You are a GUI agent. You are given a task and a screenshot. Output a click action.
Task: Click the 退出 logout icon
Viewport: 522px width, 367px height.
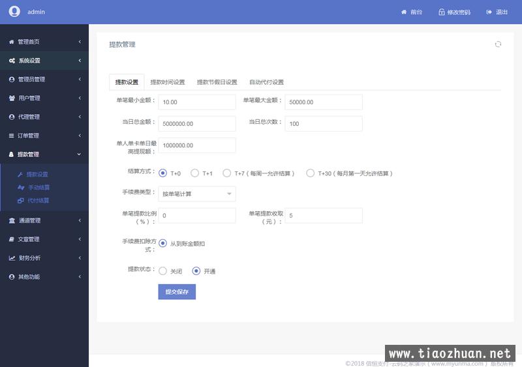pos(489,12)
